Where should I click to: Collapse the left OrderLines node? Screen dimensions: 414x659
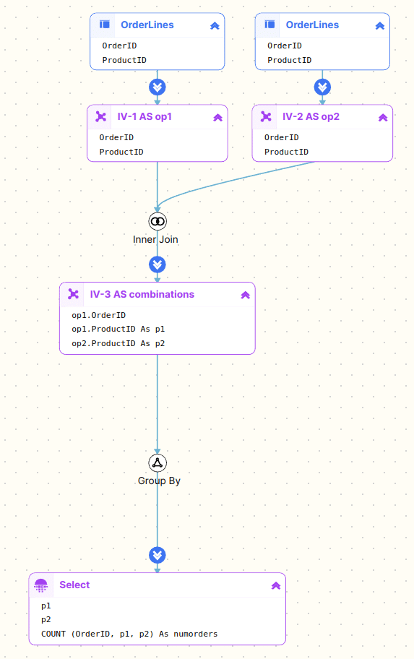click(x=215, y=25)
